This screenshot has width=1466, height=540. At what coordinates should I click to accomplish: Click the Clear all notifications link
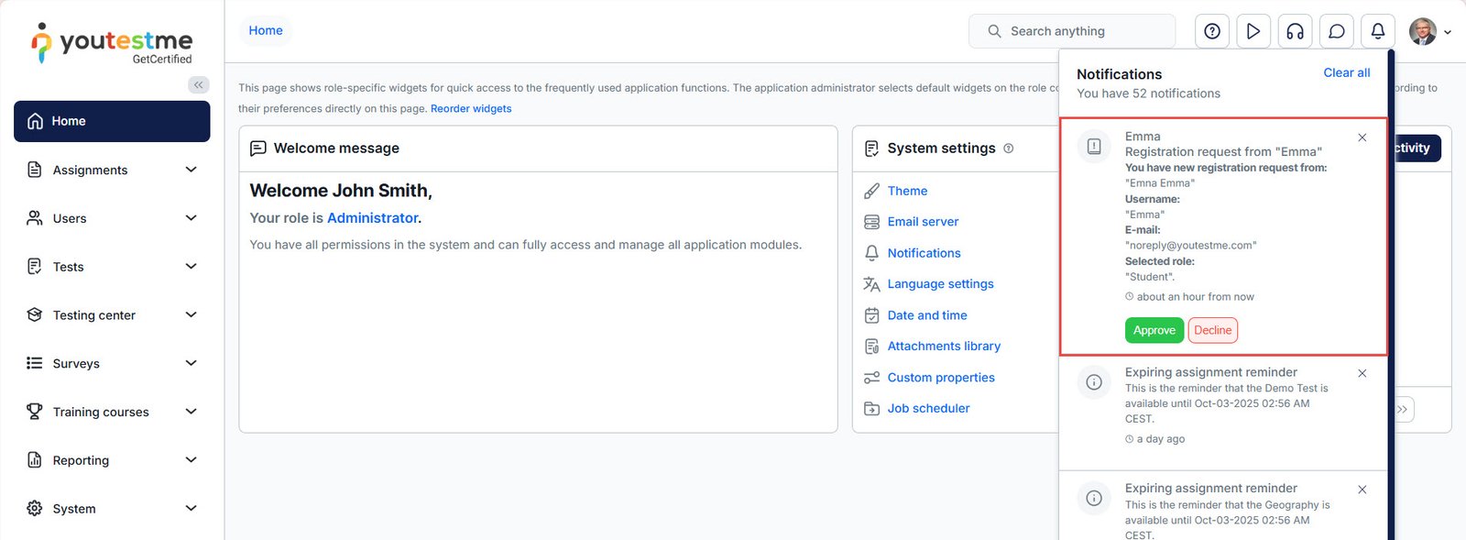[x=1346, y=72]
